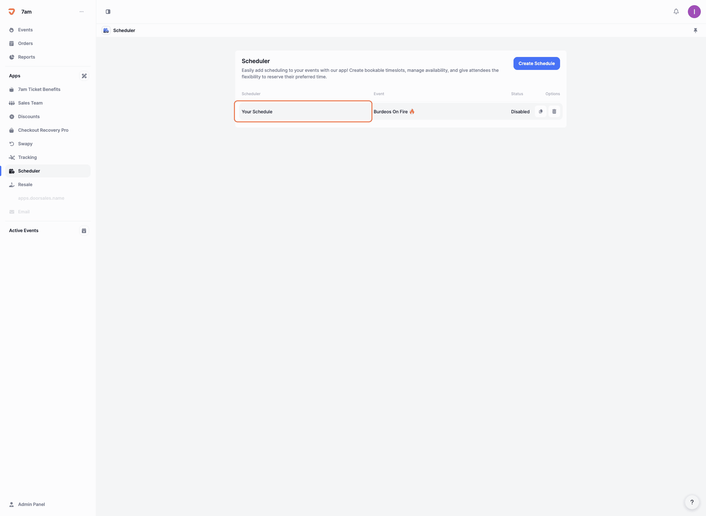This screenshot has height=516, width=706.
Task: Pin the Scheduler page
Action: (695, 30)
